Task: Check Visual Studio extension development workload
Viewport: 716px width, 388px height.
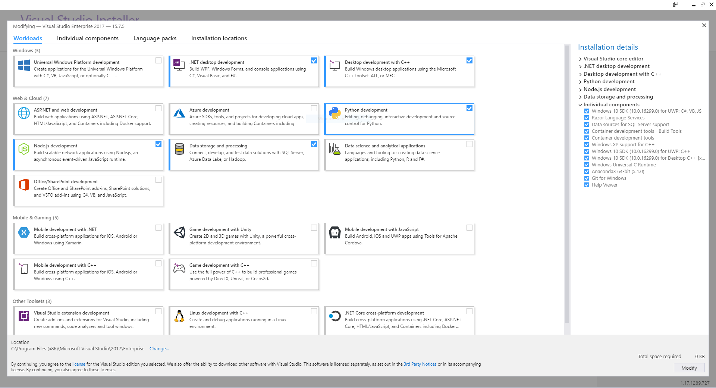Action: click(158, 311)
